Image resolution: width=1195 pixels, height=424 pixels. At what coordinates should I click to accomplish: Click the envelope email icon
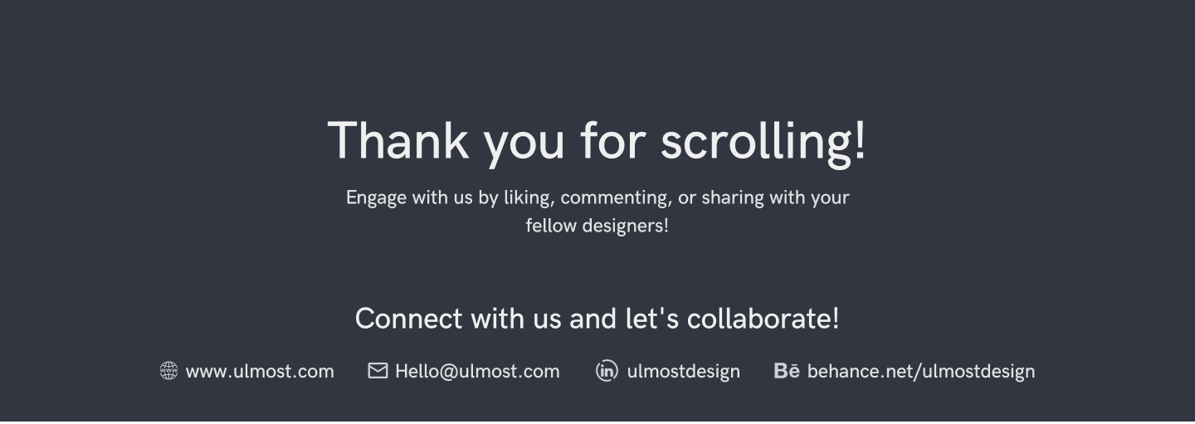tap(378, 370)
